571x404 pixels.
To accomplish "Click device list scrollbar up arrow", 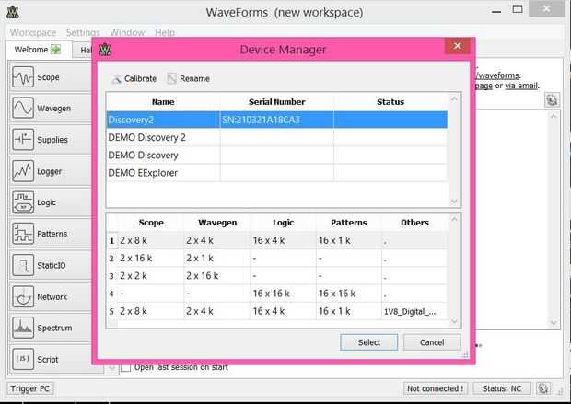I will pos(454,98).
